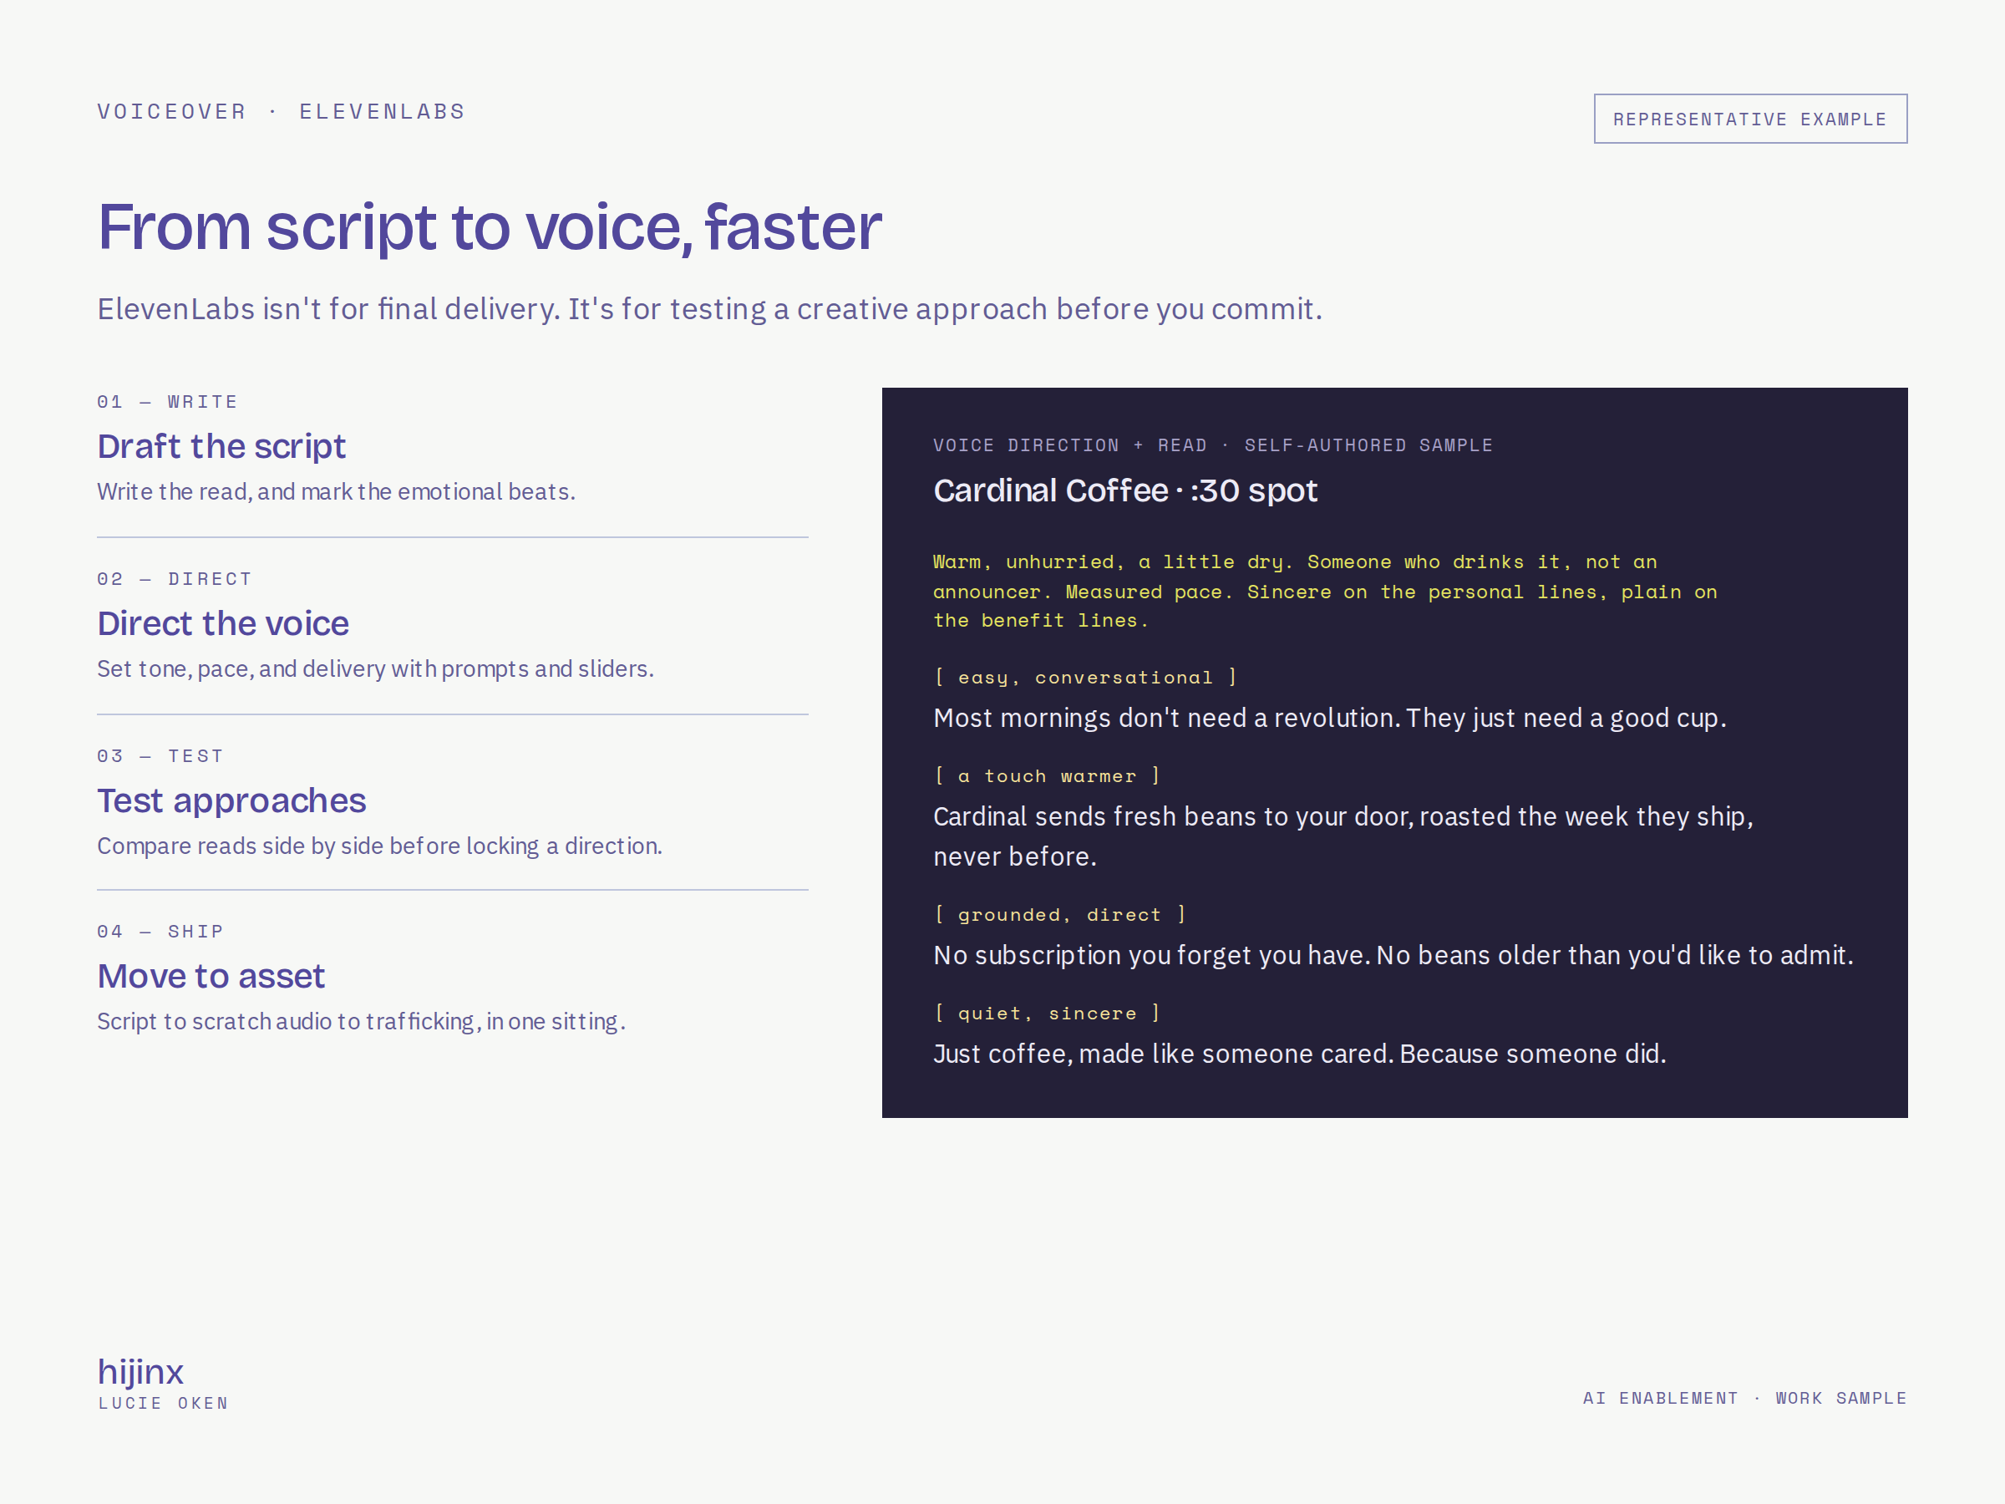This screenshot has height=1504, width=2005.
Task: Select the 'Move to asset' heading
Action: (x=211, y=975)
